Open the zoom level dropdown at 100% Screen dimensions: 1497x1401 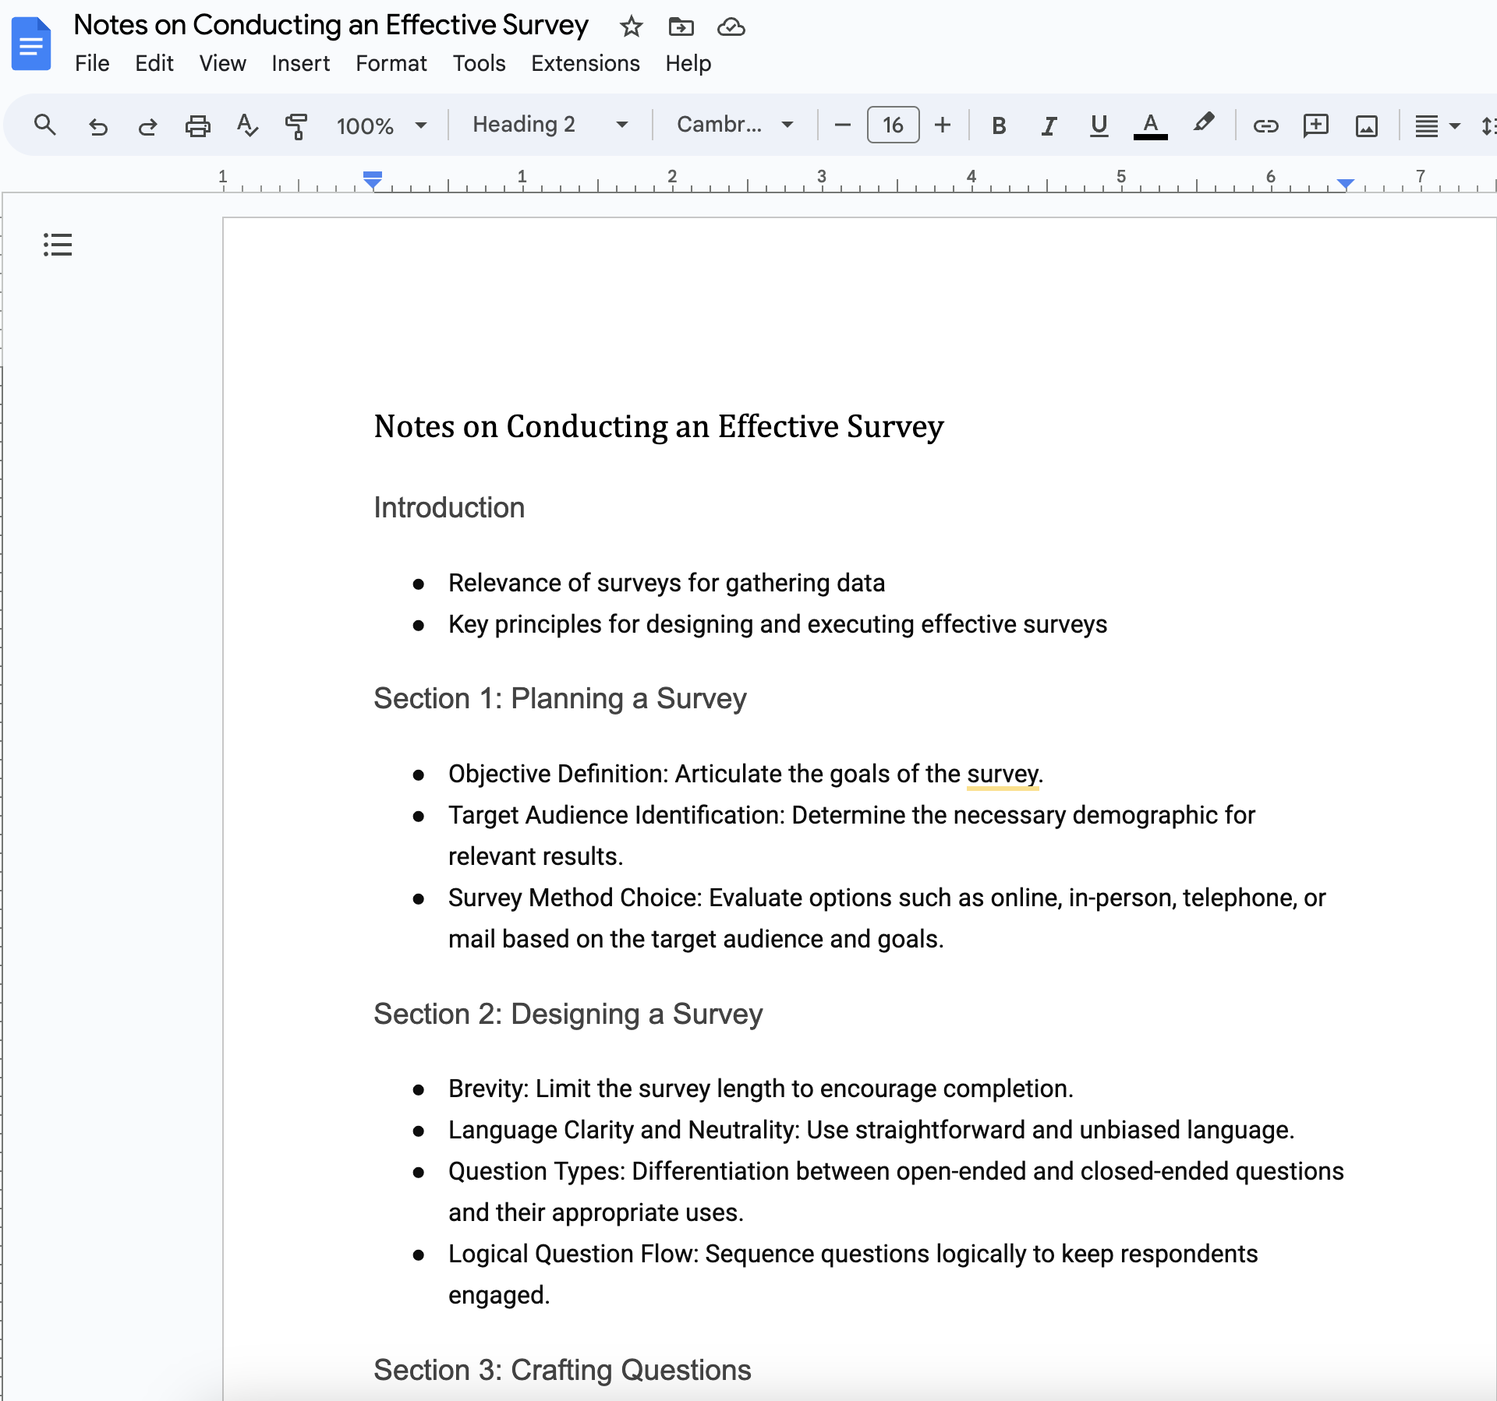click(381, 125)
